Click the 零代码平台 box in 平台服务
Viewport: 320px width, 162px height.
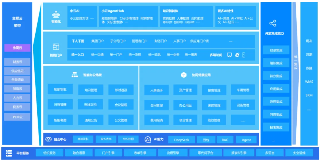(x=206, y=153)
